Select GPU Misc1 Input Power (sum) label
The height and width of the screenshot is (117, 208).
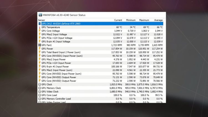[x=57, y=70]
